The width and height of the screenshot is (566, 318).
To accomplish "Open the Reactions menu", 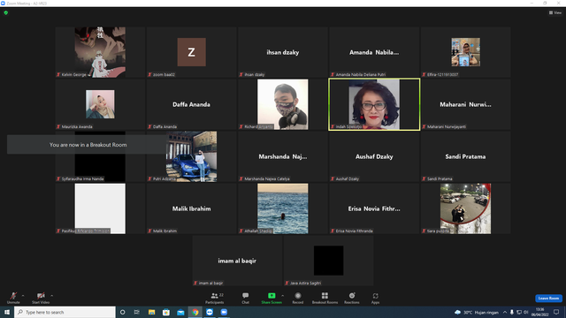I will [352, 298].
